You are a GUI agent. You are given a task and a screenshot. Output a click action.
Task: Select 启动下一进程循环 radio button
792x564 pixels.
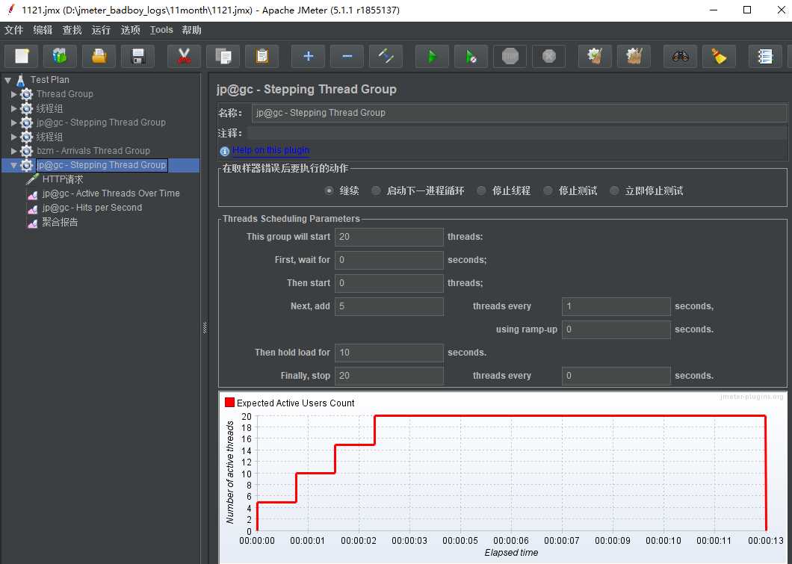point(376,190)
